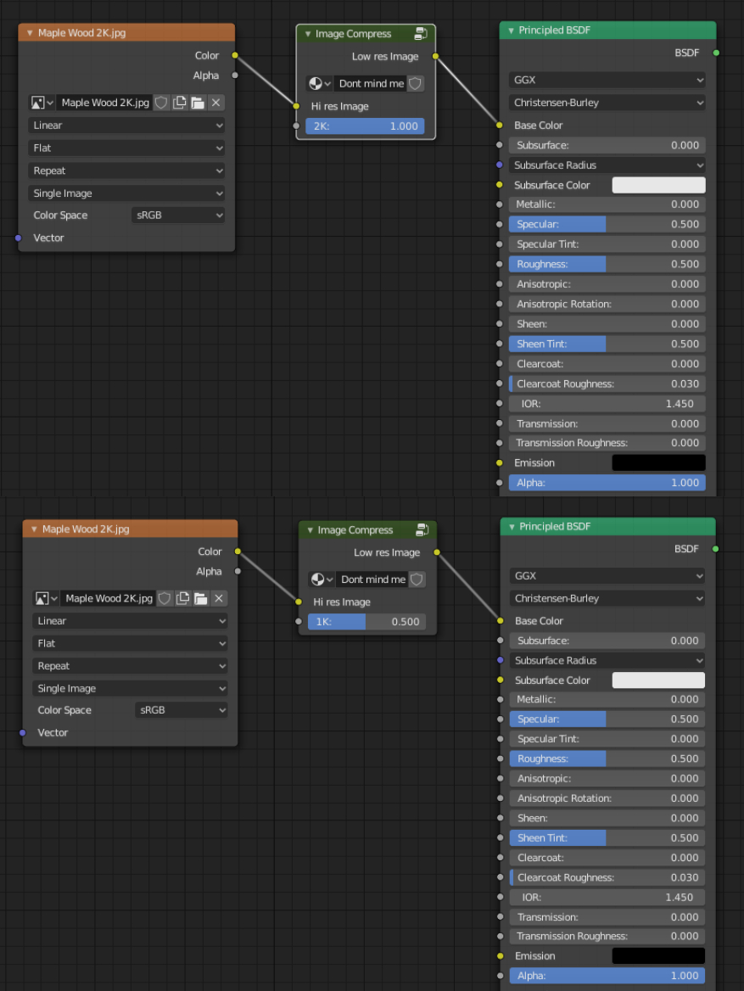Click duplicate image icon in lower Maple Wood node
The image size is (744, 991).
pos(182,598)
